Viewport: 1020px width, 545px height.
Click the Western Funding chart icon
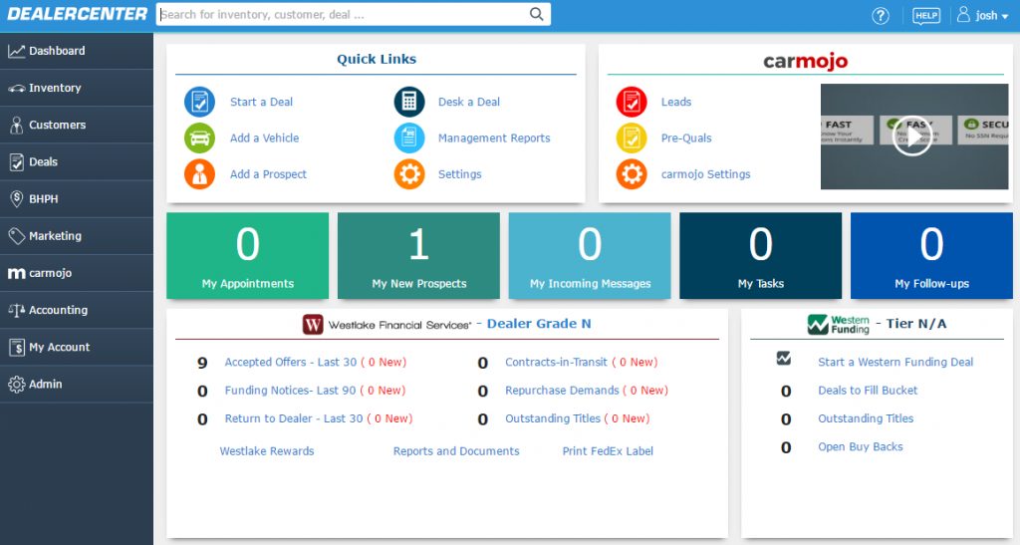(784, 359)
